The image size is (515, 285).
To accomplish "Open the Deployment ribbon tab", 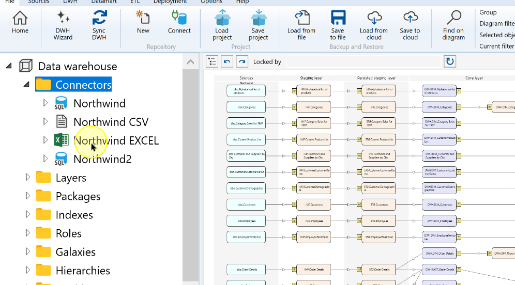I will 170,2.
